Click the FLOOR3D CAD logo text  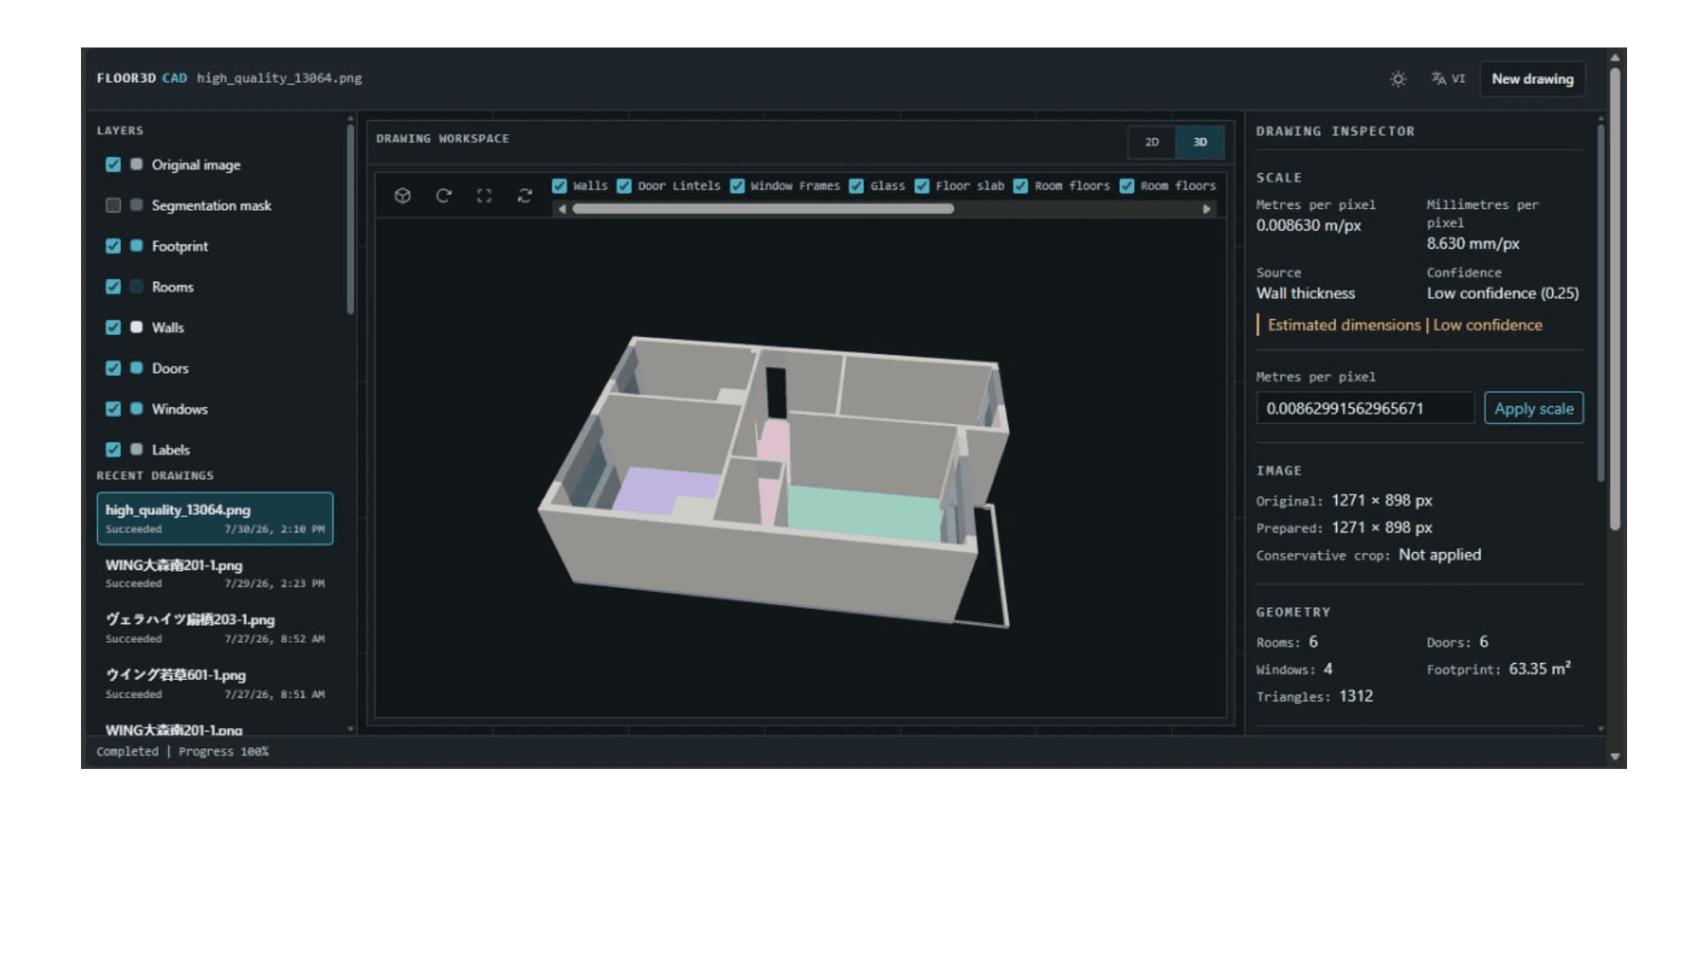pyautogui.click(x=141, y=78)
